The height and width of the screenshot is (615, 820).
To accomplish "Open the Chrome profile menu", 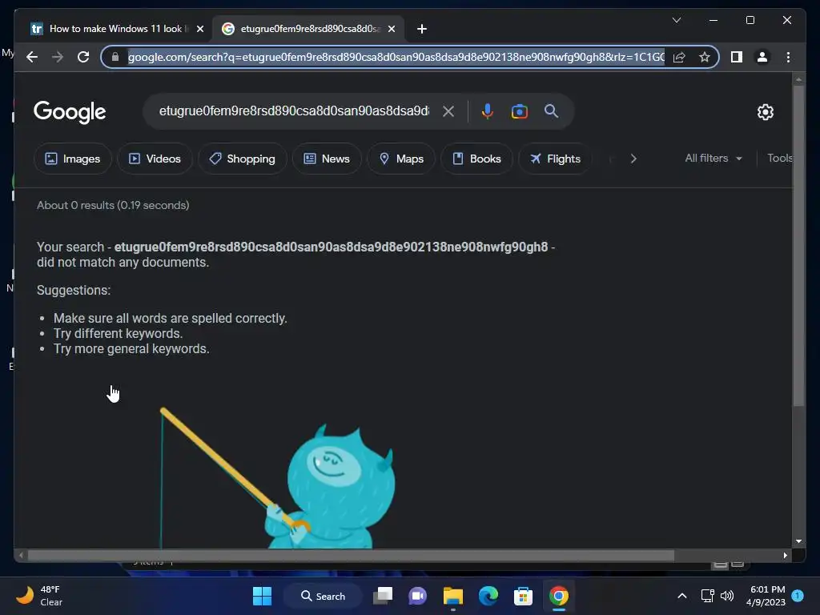I will (762, 57).
